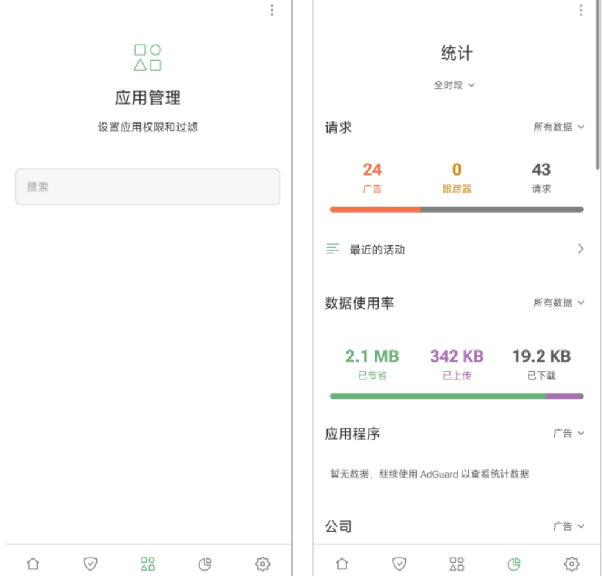Click the orange-gray requests progress bar
Screen dimensions: 602x576
coord(457,210)
